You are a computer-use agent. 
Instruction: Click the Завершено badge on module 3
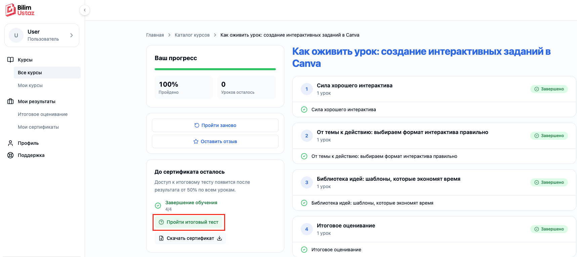[x=549, y=182]
